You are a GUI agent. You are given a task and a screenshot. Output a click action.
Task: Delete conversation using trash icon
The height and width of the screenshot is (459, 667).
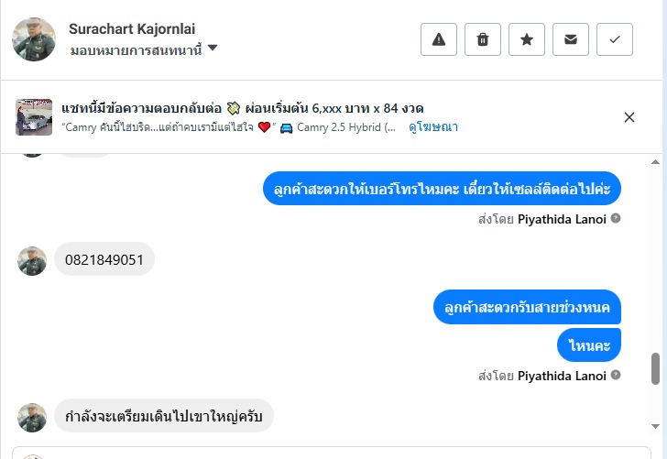[x=483, y=39]
